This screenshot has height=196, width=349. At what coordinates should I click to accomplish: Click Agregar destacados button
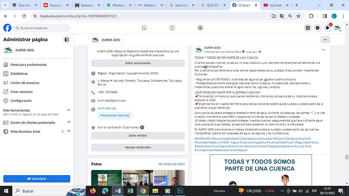click(x=138, y=148)
